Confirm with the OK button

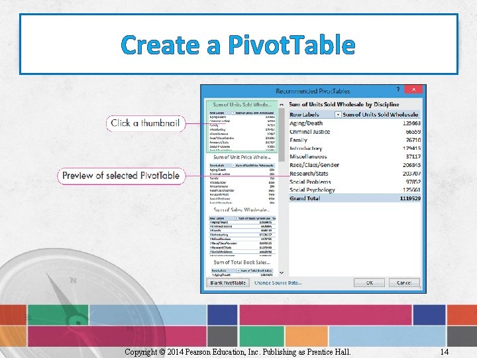pyautogui.click(x=369, y=282)
